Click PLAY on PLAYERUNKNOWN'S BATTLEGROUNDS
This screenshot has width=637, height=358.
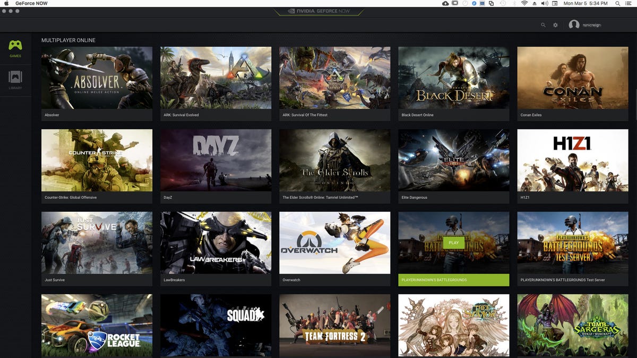pos(453,242)
